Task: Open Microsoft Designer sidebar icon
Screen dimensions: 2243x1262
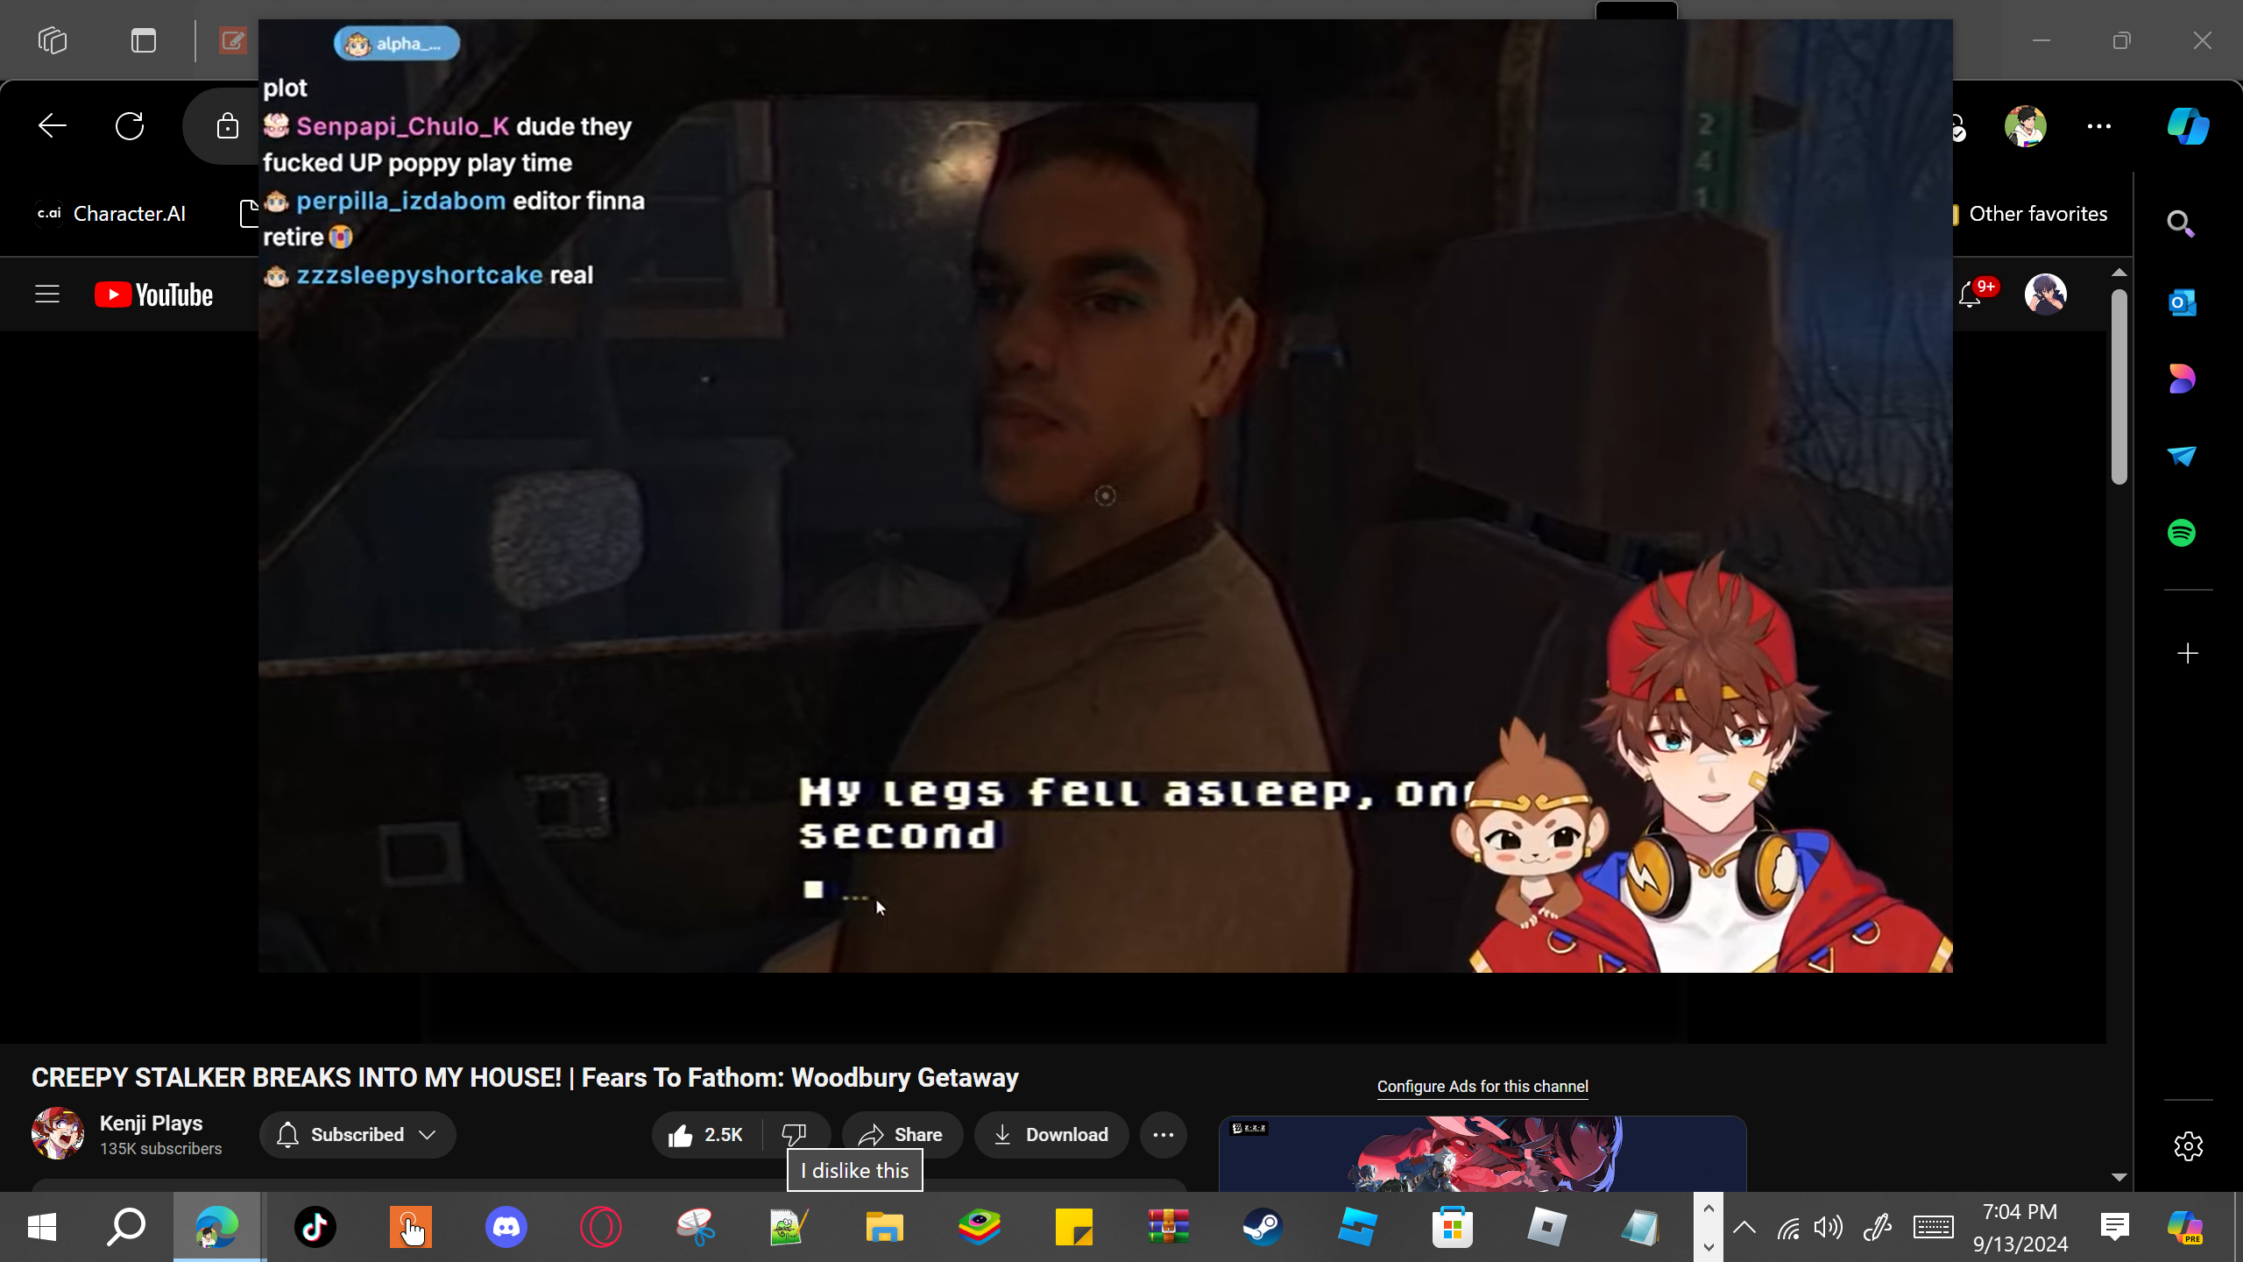Action: (2182, 379)
